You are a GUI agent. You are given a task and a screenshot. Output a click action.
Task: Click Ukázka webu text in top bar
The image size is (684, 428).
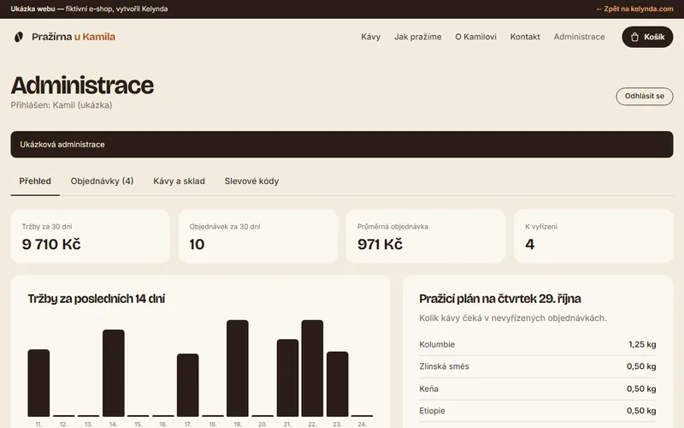pos(33,9)
